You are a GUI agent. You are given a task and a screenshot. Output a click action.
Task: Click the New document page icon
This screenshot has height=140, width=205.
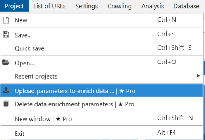coord(6,20)
